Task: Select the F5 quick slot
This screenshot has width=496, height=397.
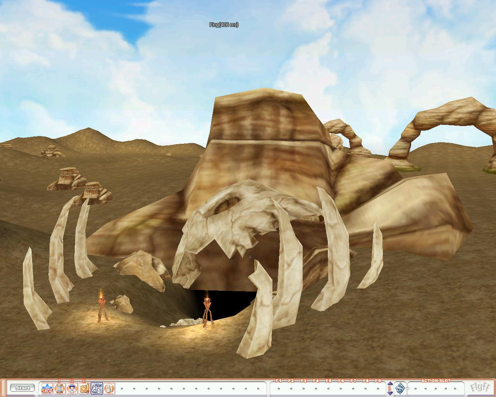Action: (x=328, y=388)
